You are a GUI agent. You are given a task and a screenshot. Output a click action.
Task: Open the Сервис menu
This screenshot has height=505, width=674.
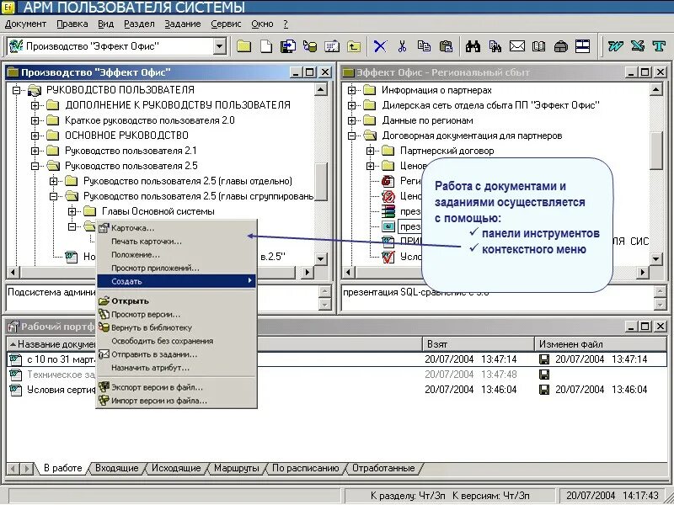click(x=226, y=24)
